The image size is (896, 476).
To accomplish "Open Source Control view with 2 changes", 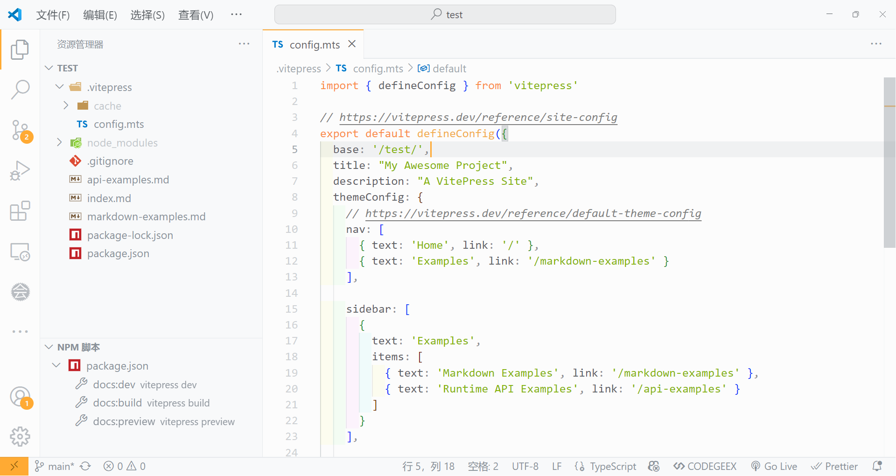I will coord(20,130).
